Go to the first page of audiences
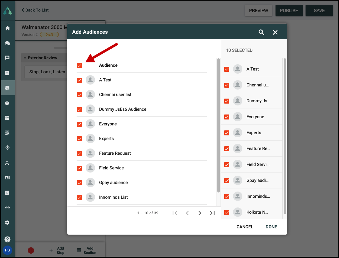 [175, 213]
